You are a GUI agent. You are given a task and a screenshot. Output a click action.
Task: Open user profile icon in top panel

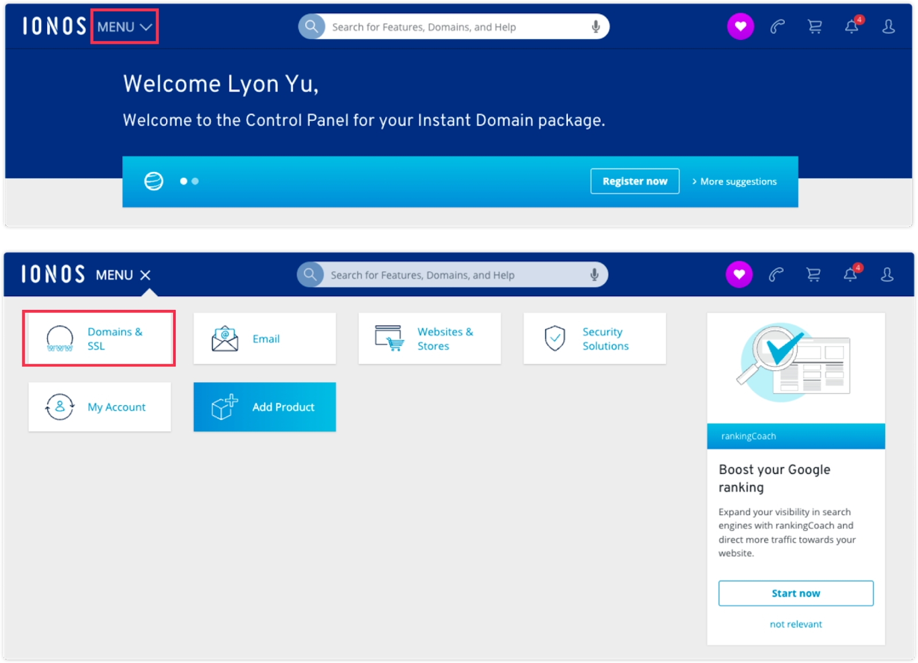pyautogui.click(x=889, y=26)
